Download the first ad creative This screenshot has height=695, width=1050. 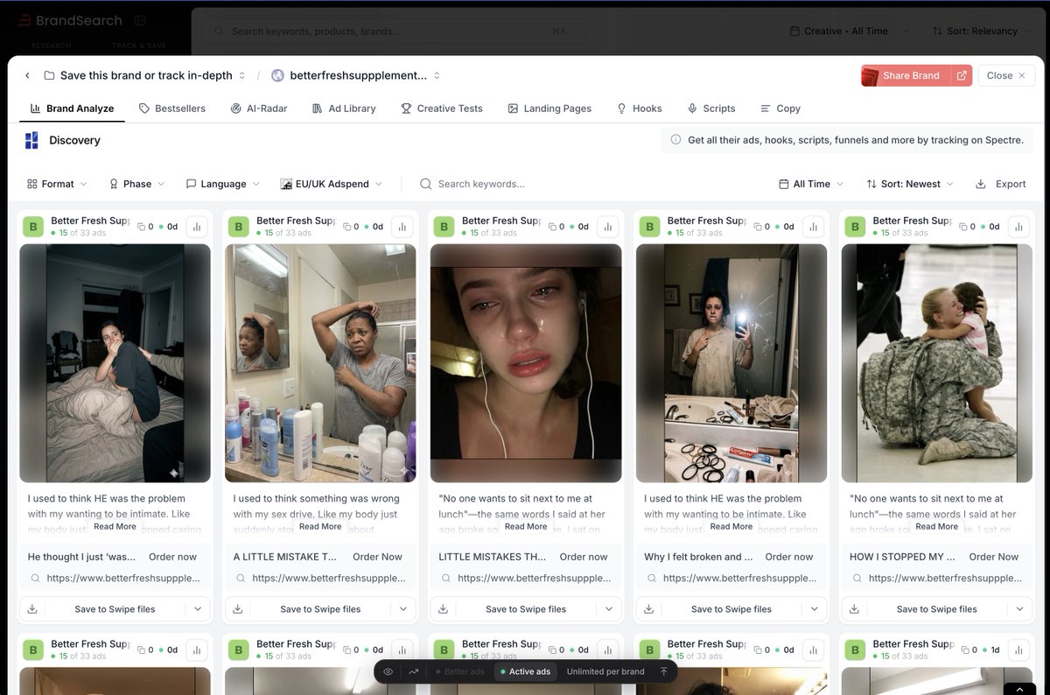(x=32, y=609)
